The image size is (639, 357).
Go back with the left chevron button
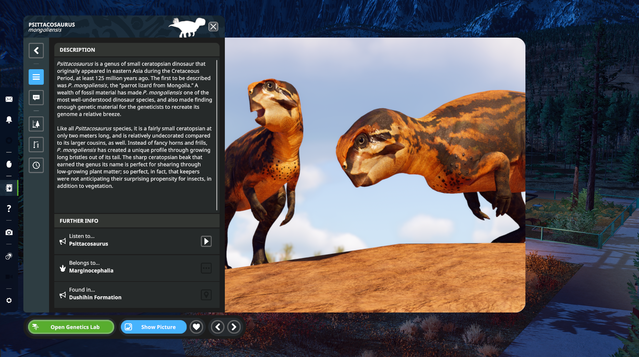tap(36, 50)
